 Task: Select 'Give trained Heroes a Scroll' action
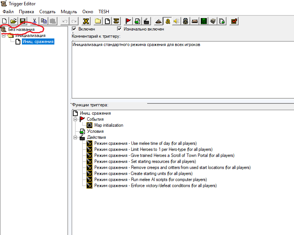tap(164, 155)
